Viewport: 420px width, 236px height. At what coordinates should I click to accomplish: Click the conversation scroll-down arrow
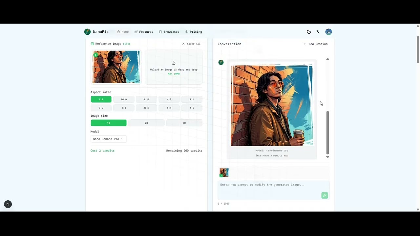327,157
